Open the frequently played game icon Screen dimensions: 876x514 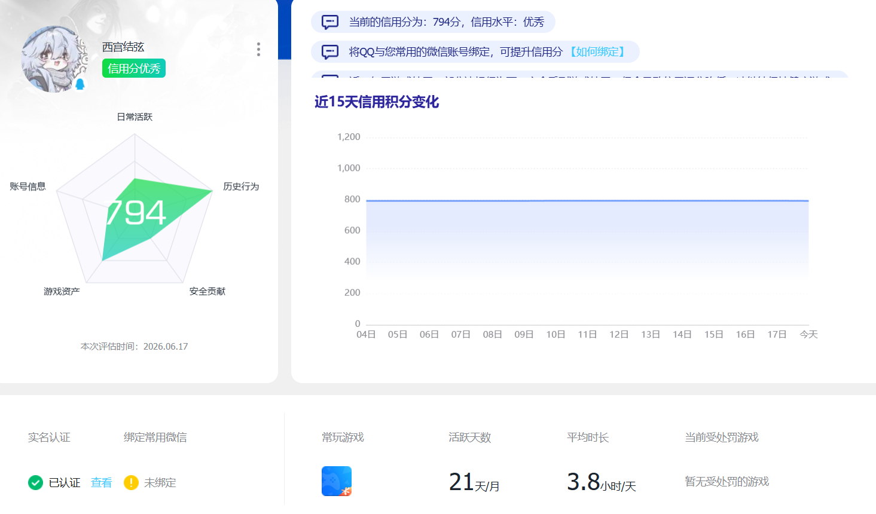click(x=337, y=481)
